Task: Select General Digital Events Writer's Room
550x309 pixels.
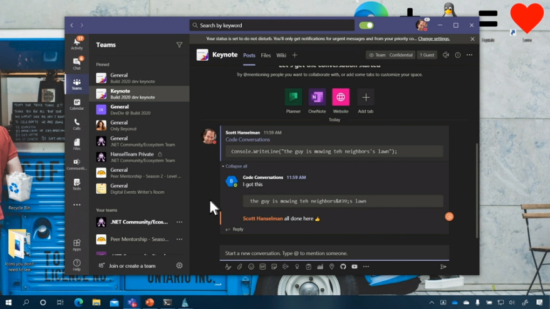Action: click(x=140, y=189)
